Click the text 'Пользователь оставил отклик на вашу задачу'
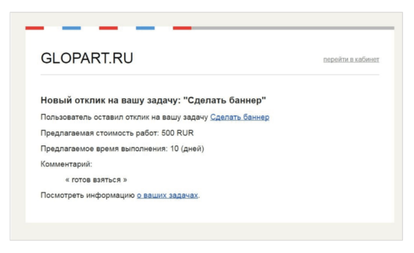The height and width of the screenshot is (253, 414). 124,117
